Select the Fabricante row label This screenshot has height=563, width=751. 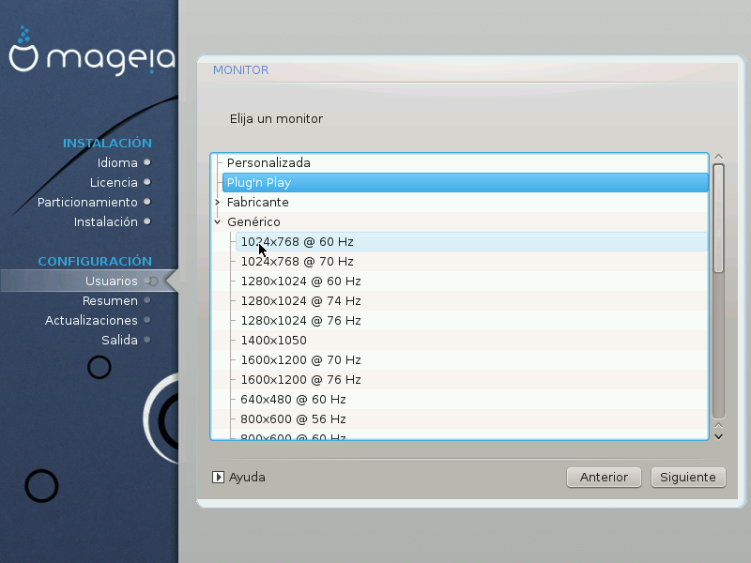[257, 202]
